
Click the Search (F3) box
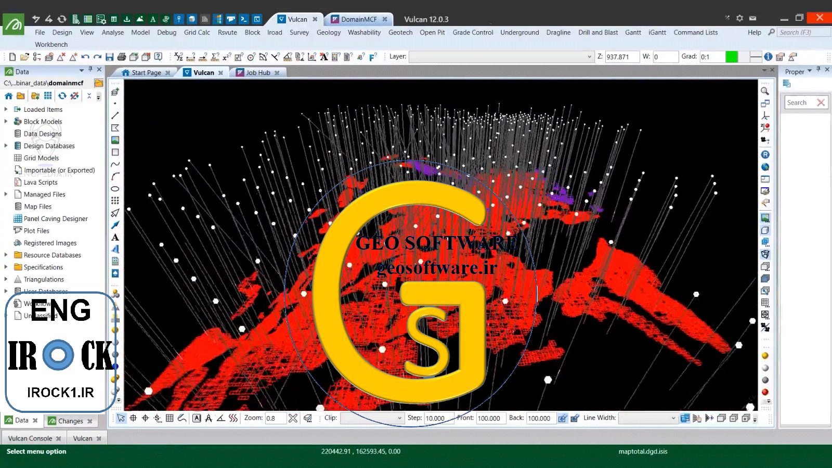(803, 32)
